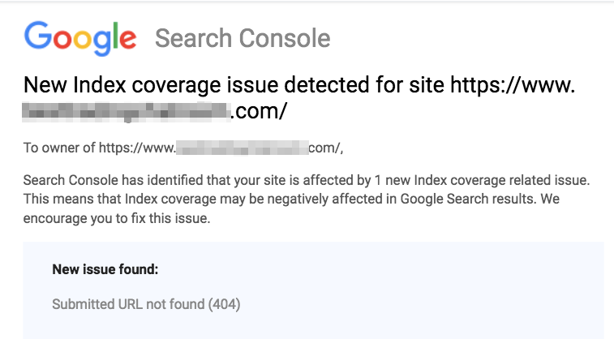Click the red 'e' in Google logo

tap(127, 39)
